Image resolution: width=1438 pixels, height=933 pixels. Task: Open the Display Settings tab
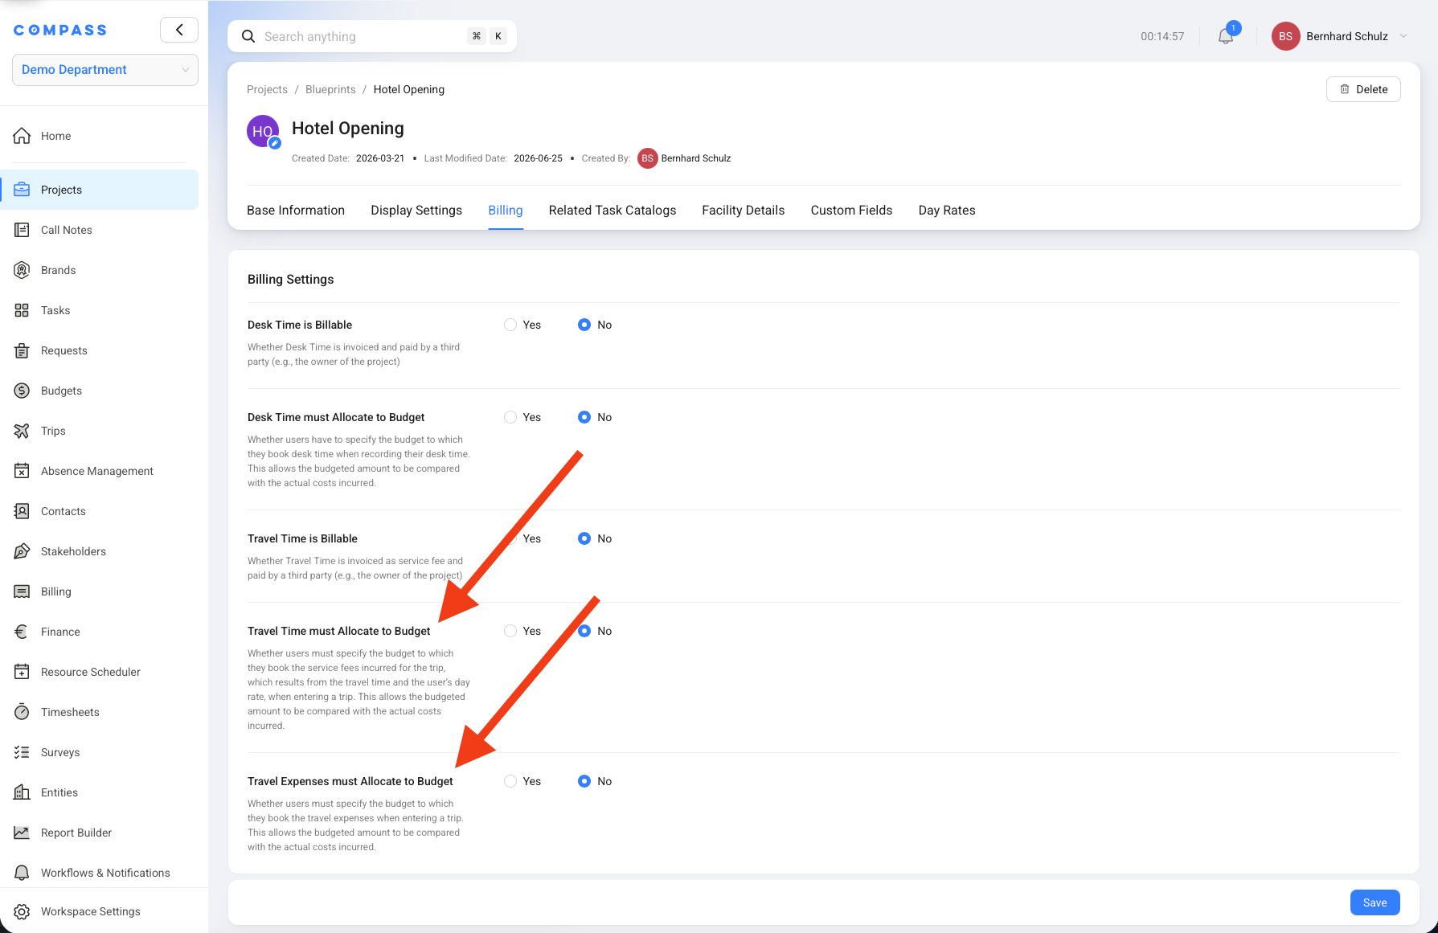(416, 210)
